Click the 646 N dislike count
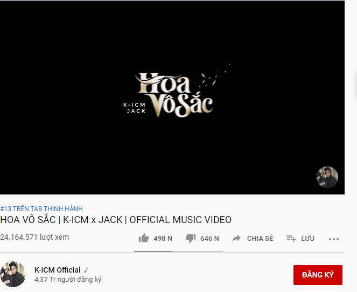Screen dimensions: 357x292 (x=209, y=239)
